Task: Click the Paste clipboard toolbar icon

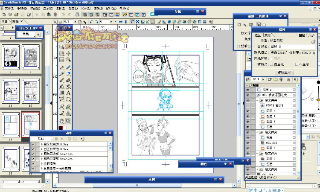Action: pos(49,15)
